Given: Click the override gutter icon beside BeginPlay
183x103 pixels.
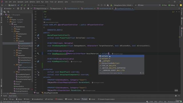Looking at the screenshot, I should (x=38, y=72).
